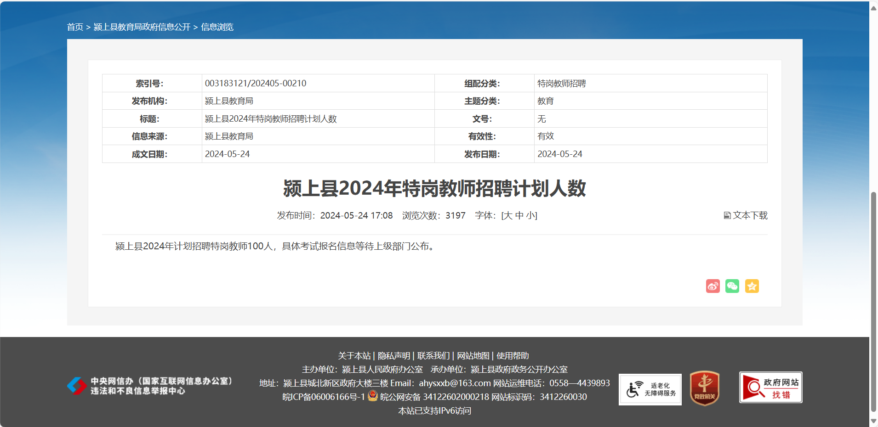Open the 政府网站找错 error report icon

(x=770, y=388)
